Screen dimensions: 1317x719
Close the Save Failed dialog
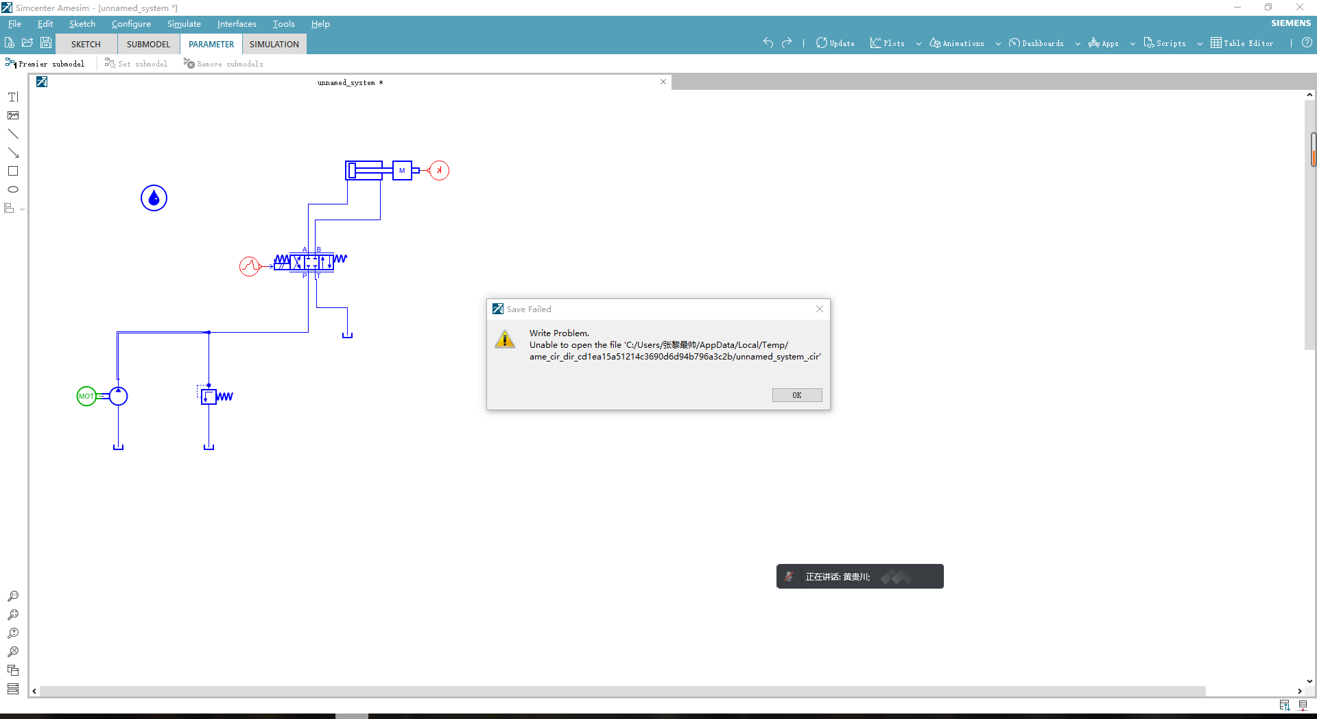[x=820, y=309]
